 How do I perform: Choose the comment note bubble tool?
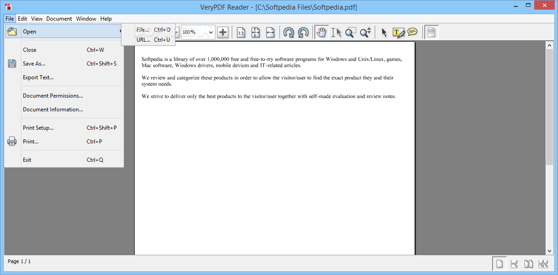coord(412,32)
